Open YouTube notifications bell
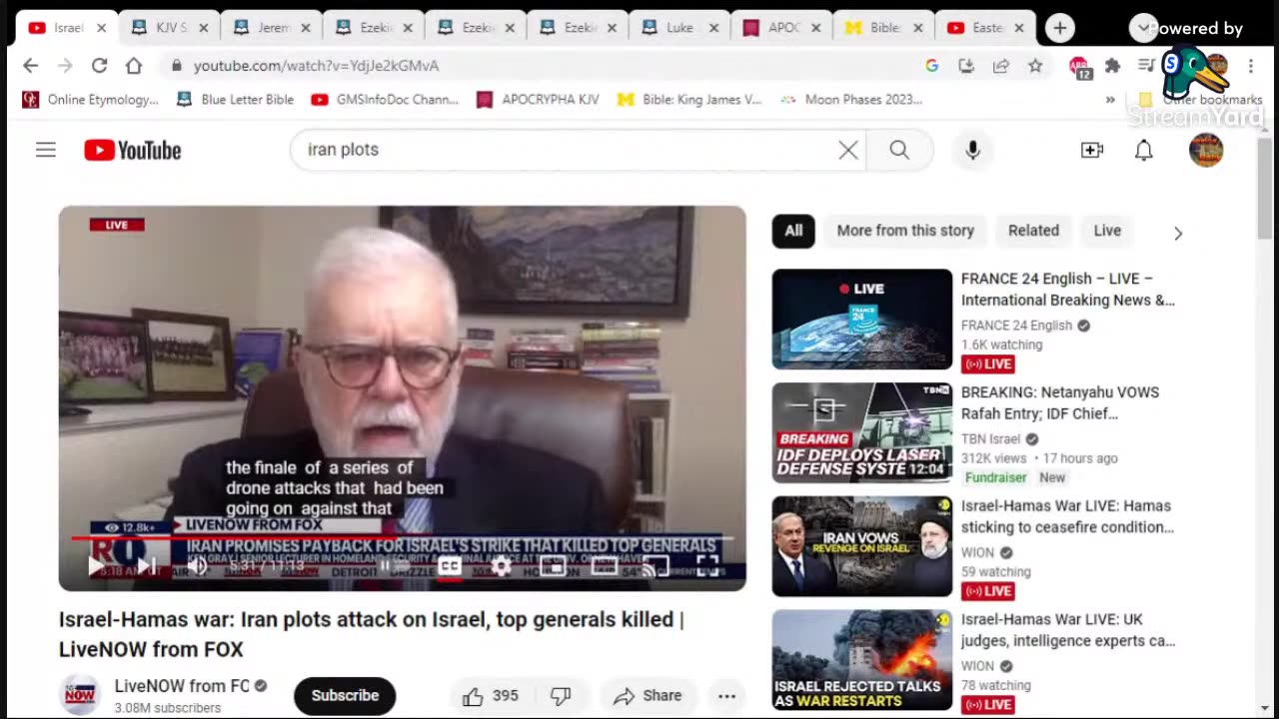1279x719 pixels. 1144,150
